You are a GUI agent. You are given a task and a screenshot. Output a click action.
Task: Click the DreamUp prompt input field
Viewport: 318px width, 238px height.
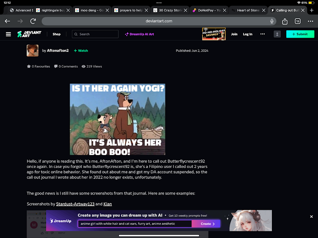point(134,224)
